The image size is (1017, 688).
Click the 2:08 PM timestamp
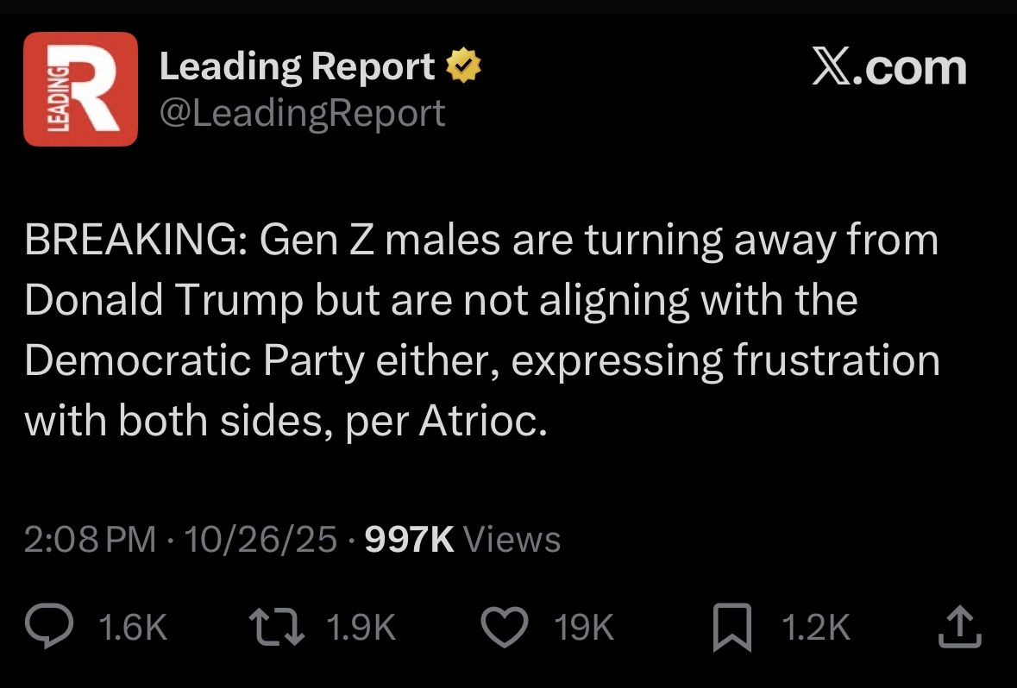coord(90,540)
